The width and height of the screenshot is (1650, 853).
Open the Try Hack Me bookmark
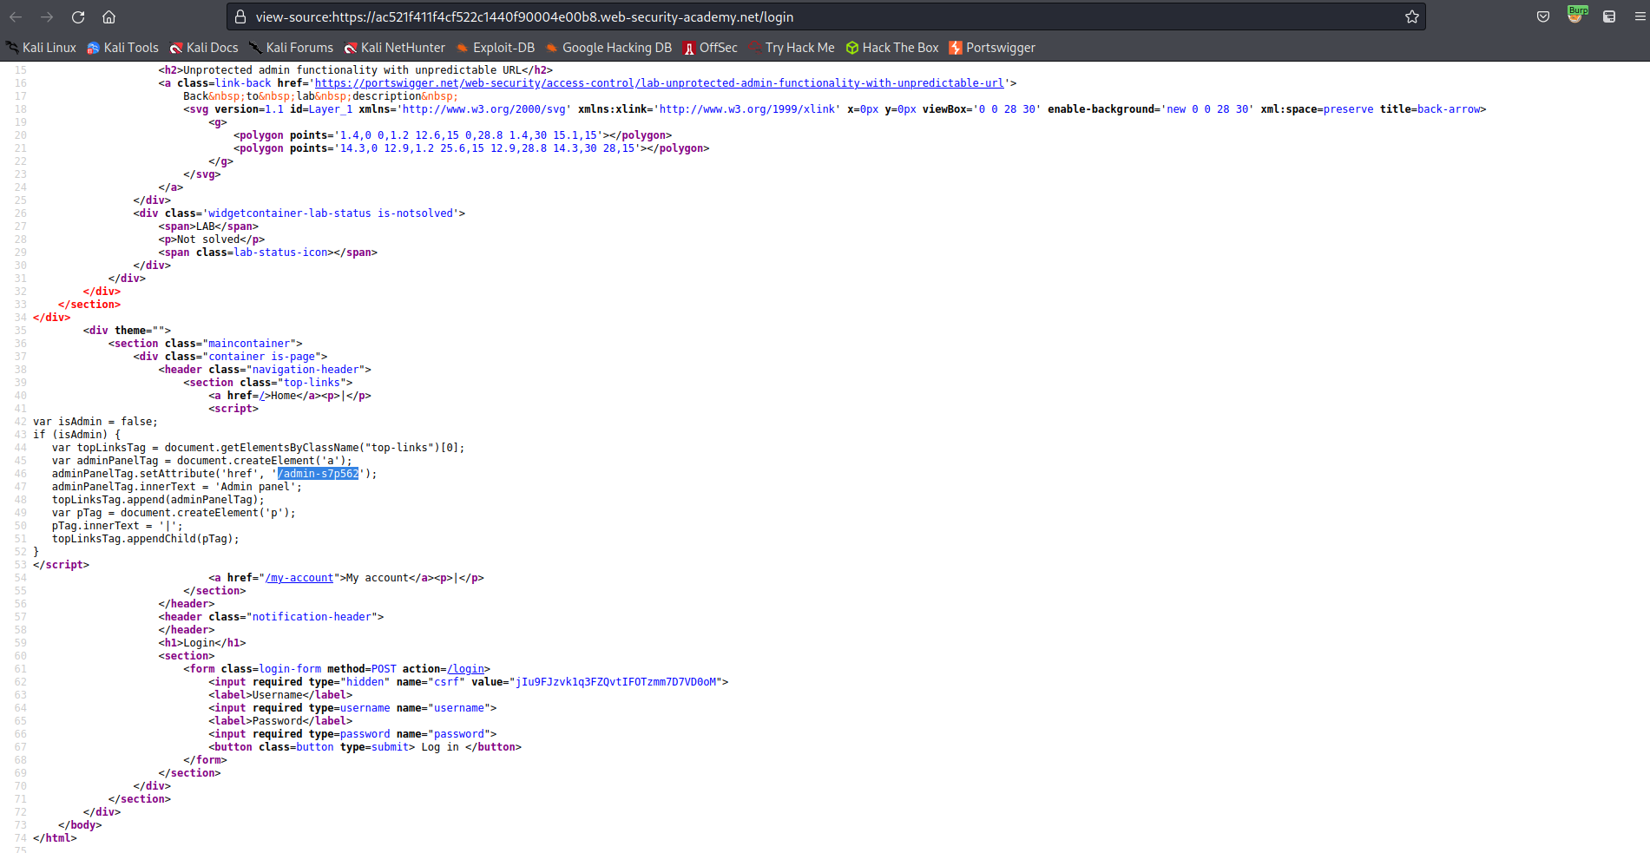(792, 48)
